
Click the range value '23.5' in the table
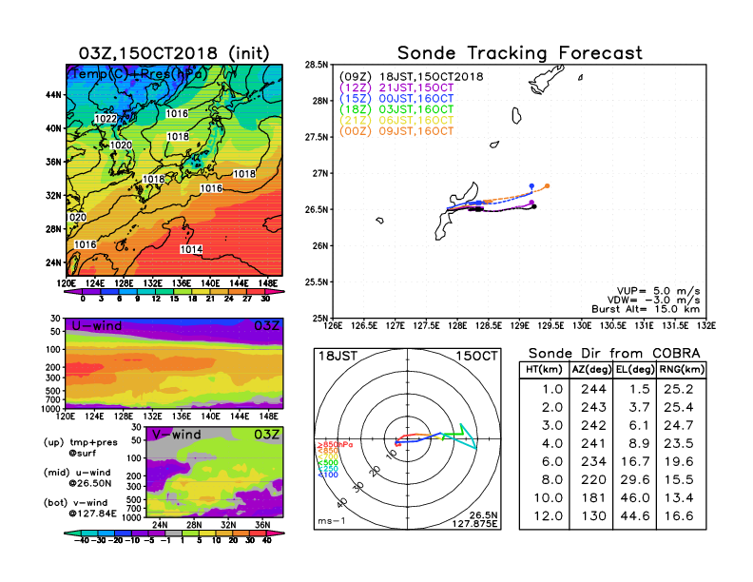(x=679, y=444)
